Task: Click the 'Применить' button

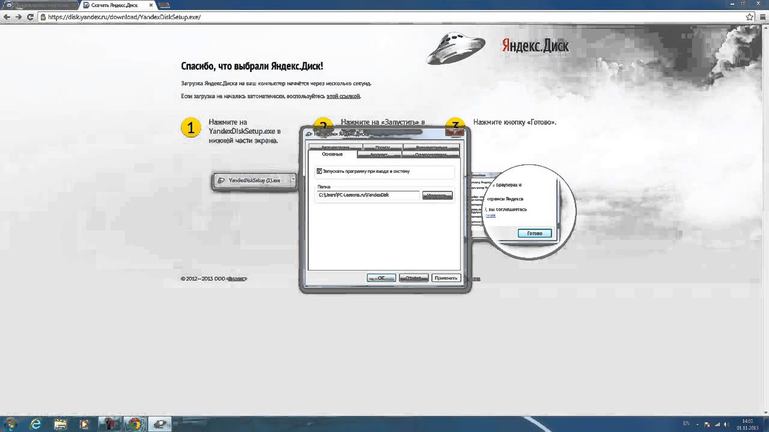Action: 446,278
